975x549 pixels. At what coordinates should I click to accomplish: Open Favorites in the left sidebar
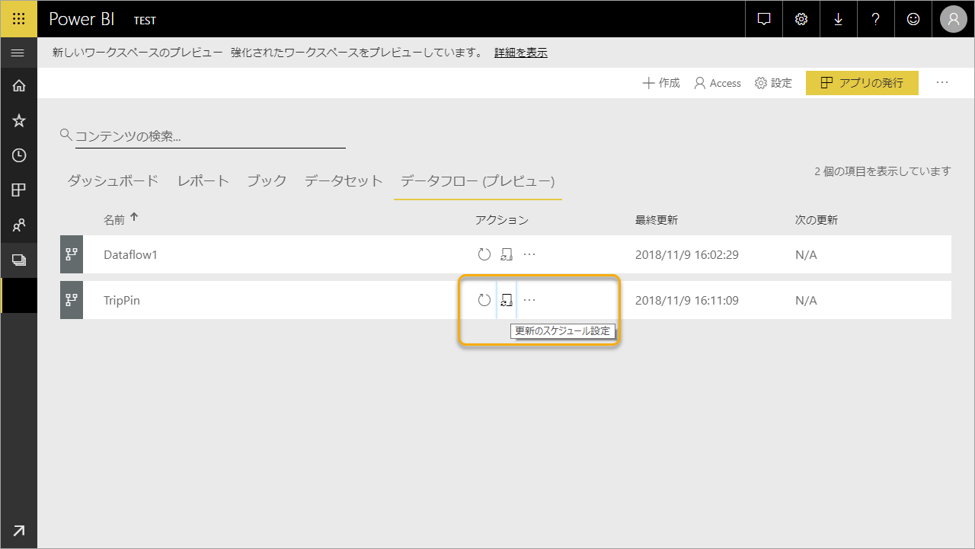19,120
